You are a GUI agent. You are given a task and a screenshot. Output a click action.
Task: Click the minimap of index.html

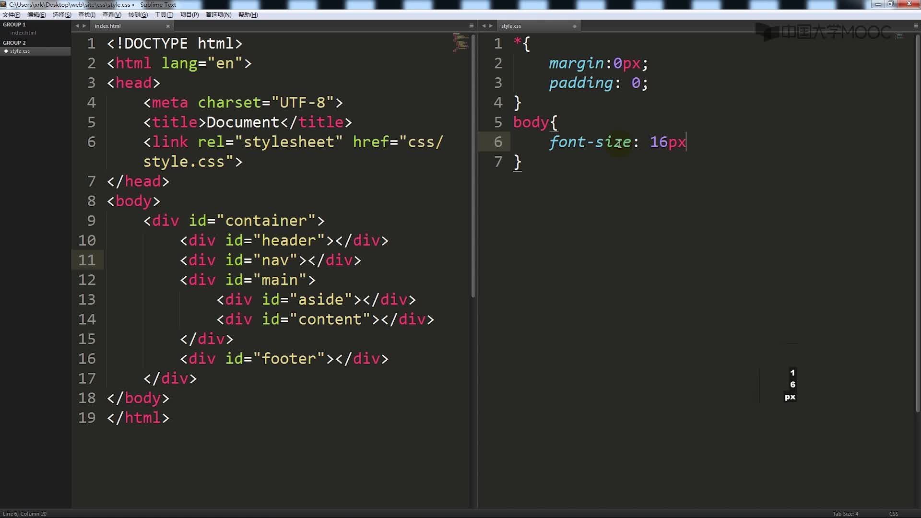tap(460, 42)
